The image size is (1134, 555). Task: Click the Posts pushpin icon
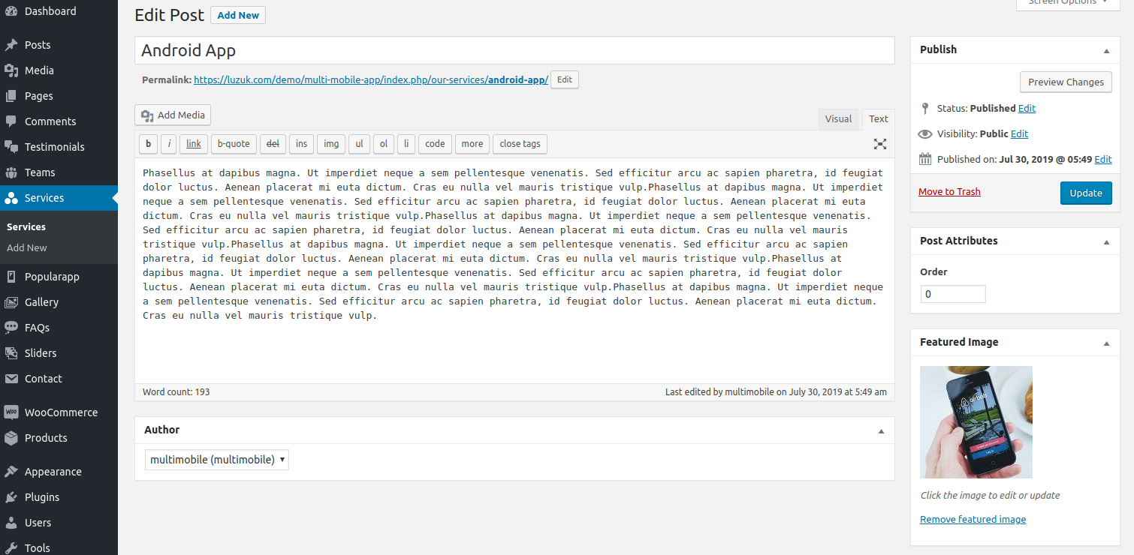coord(11,45)
